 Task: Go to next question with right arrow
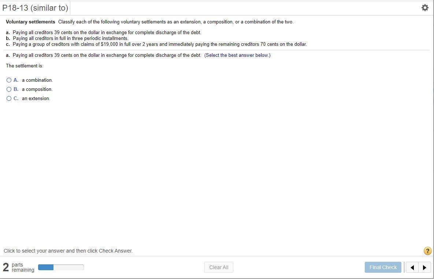click(x=424, y=267)
